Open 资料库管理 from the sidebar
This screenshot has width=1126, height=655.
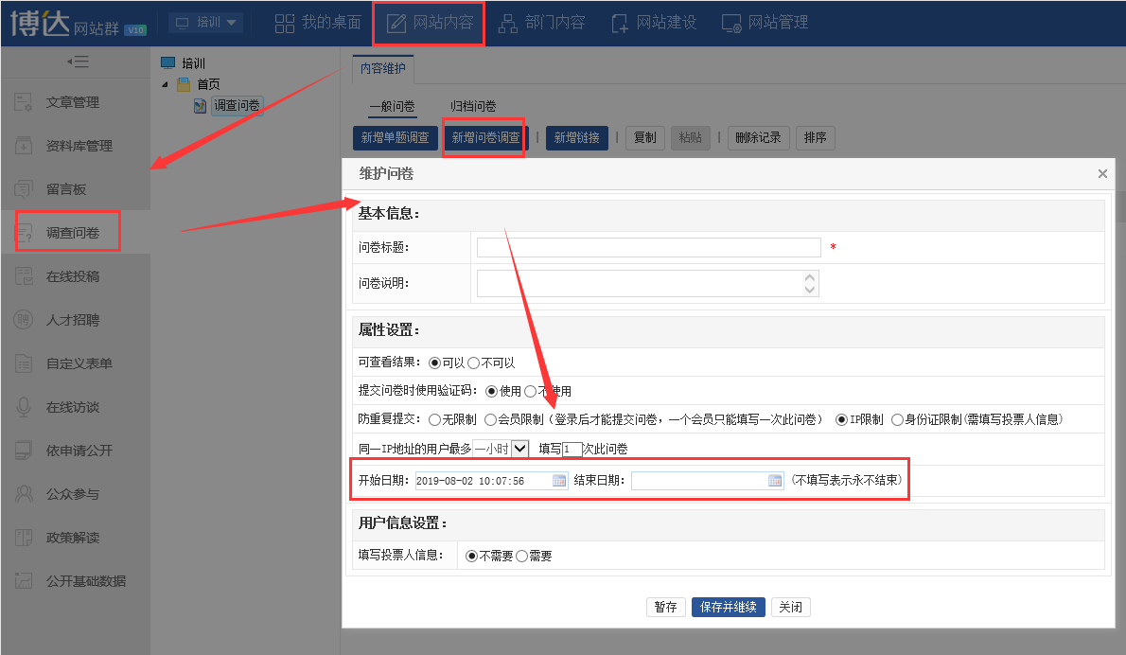coord(79,146)
